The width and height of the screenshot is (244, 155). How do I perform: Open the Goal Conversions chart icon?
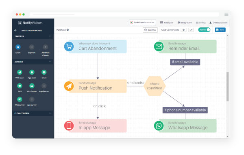pos(191,30)
